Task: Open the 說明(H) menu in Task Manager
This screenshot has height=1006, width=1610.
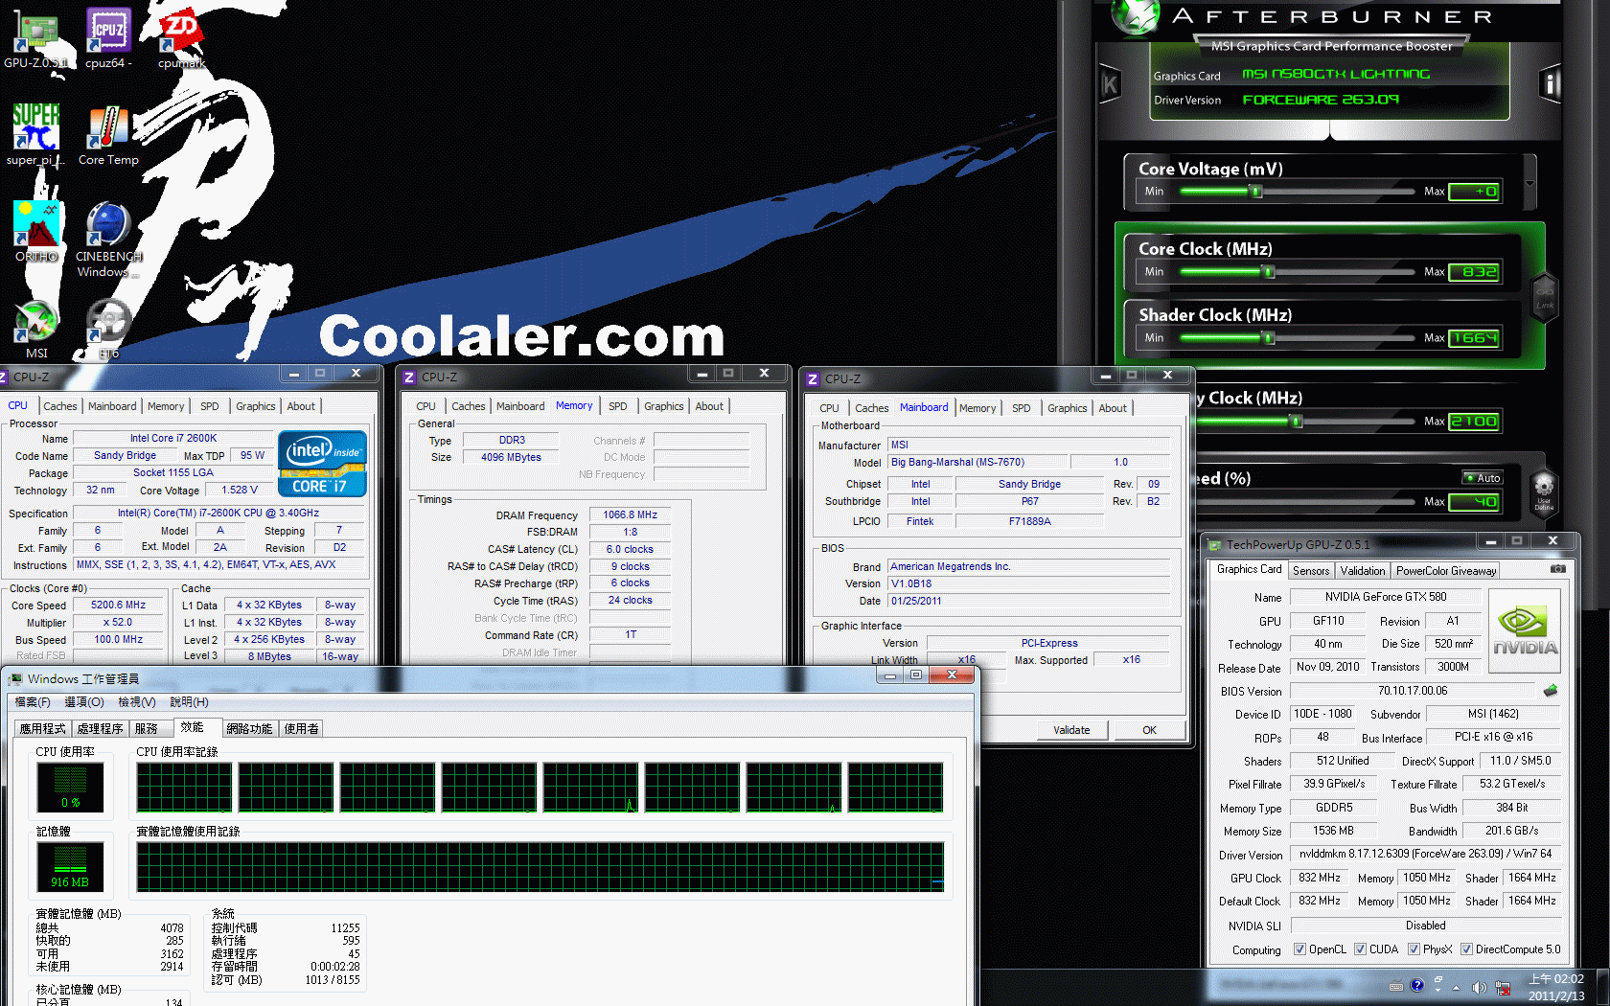Action: point(190,702)
